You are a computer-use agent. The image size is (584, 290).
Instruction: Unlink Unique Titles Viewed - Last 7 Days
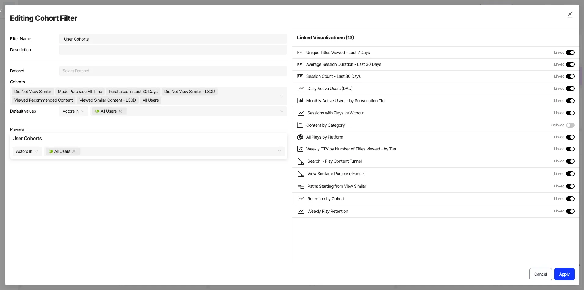click(570, 53)
